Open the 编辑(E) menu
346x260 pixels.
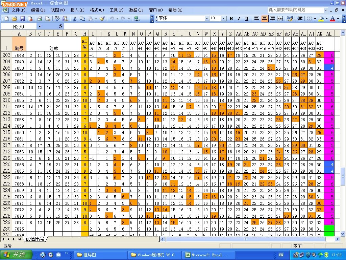pyautogui.click(x=38, y=10)
